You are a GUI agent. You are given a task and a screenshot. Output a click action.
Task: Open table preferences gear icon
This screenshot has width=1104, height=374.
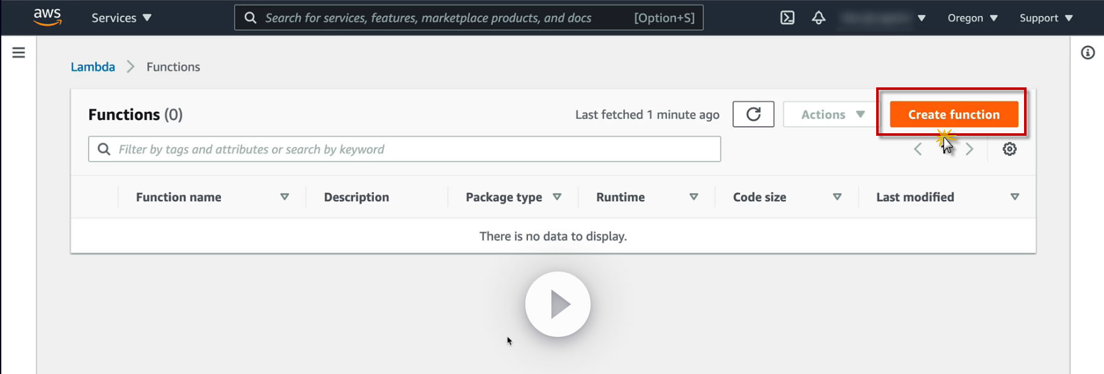[1010, 149]
